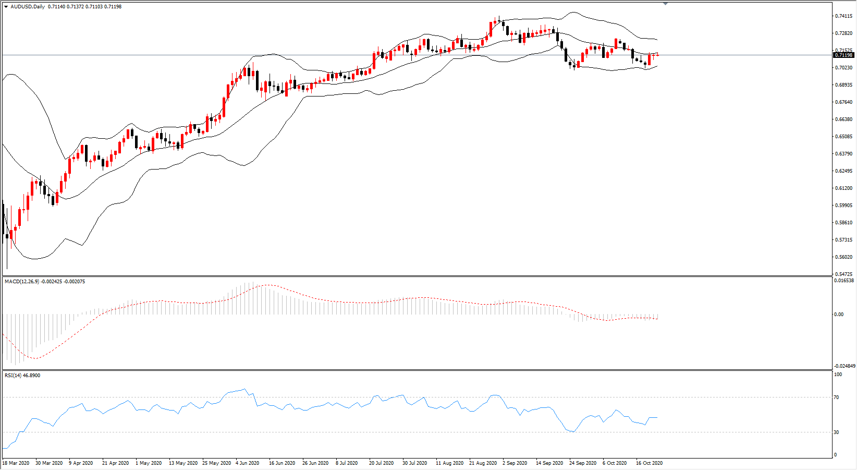Click the small arrow before AUDUSD,Daily title
Screen dimensions: 857x470
tap(6, 7)
